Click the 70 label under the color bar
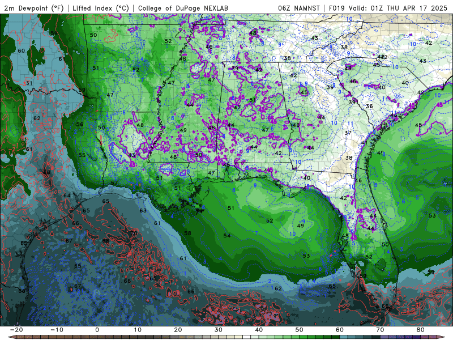Screen dimensions: 453x340 [380, 330]
